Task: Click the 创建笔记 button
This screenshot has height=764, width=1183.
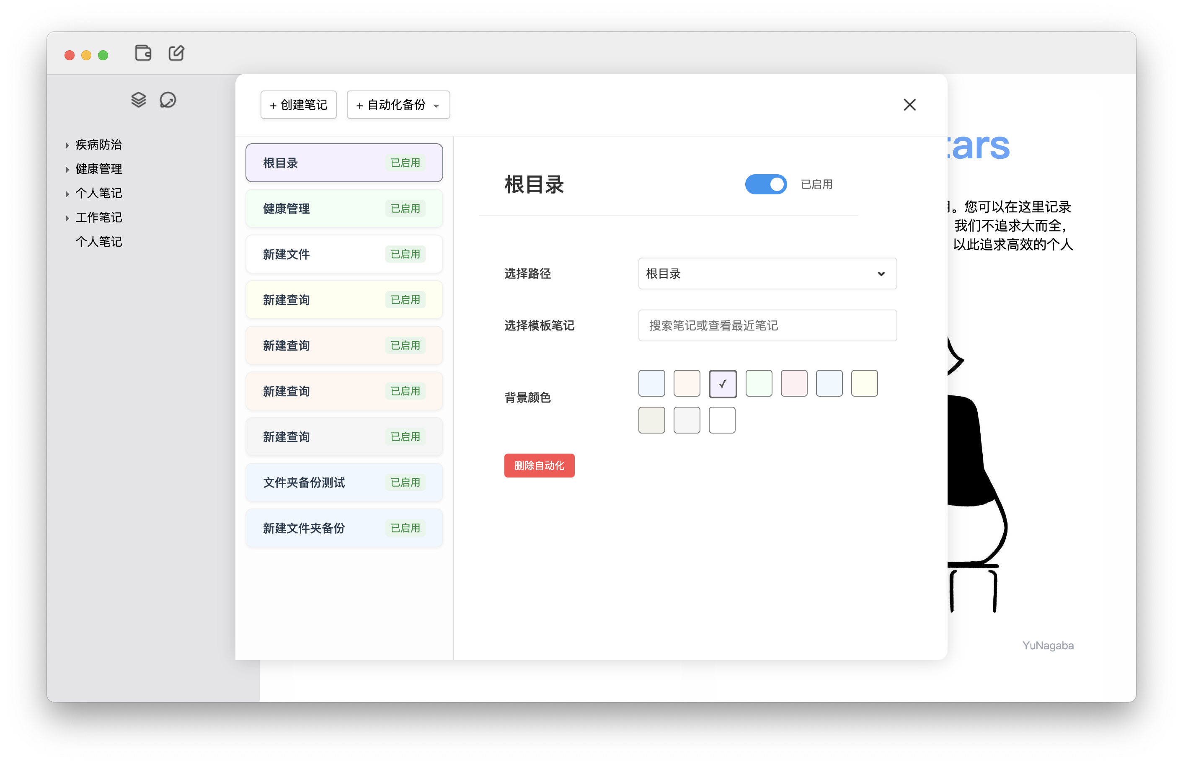Action: pyautogui.click(x=298, y=105)
